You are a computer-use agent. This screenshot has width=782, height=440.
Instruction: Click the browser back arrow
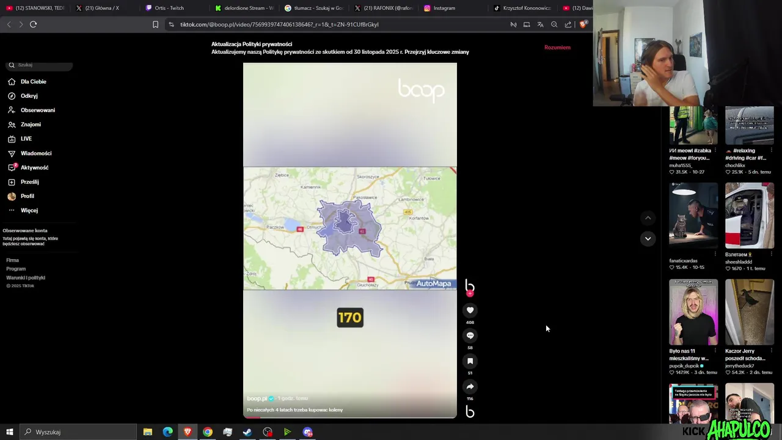pyautogui.click(x=9, y=24)
